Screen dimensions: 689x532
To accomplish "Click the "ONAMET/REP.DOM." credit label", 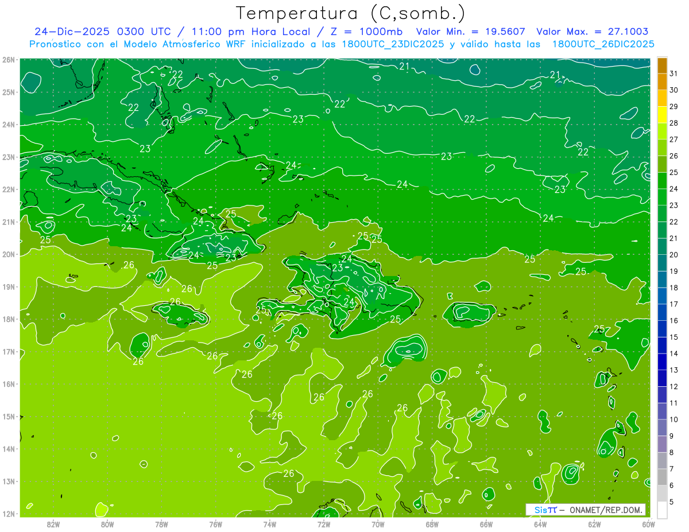I will click(606, 510).
